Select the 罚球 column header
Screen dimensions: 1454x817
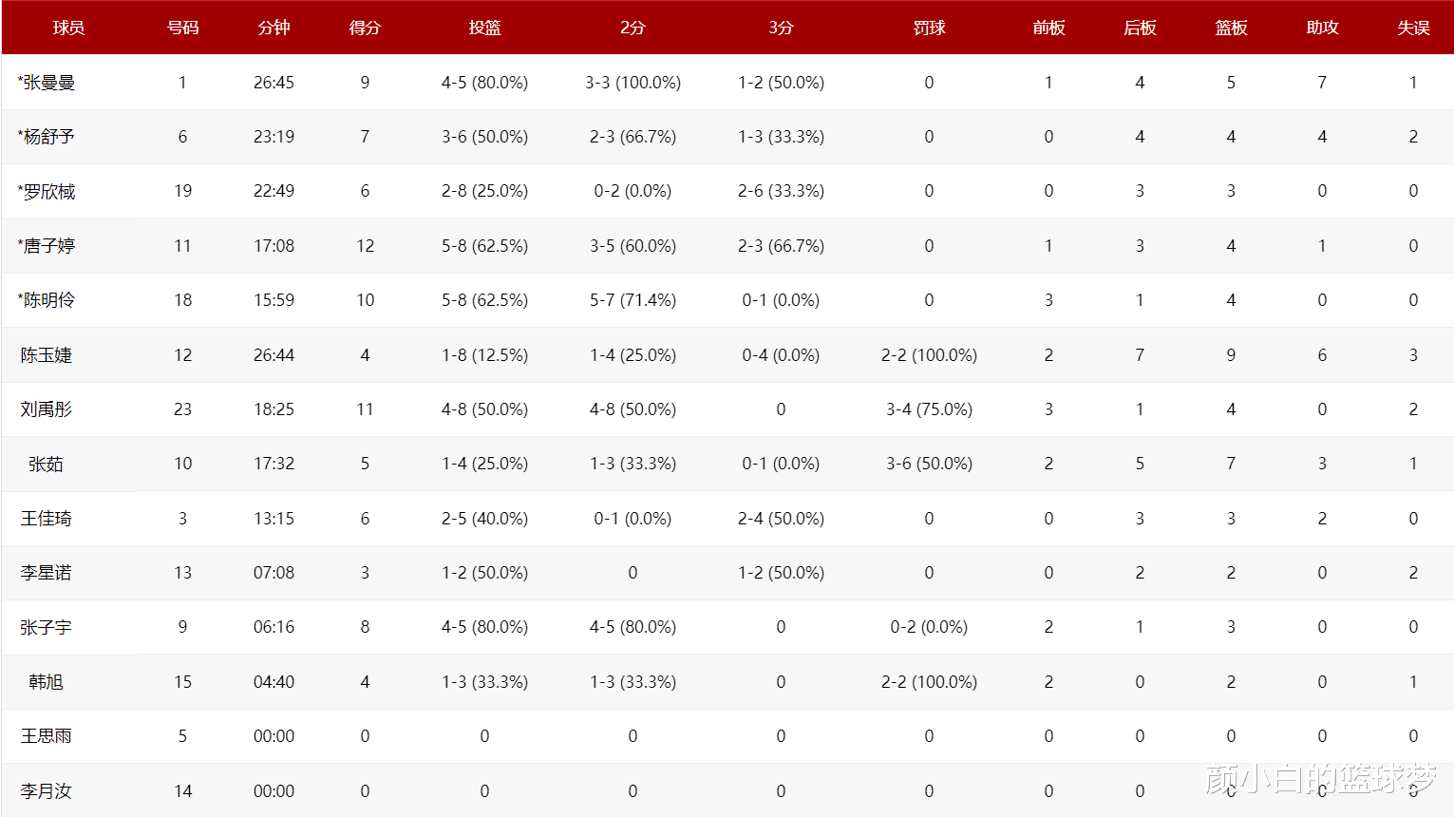pos(929,28)
